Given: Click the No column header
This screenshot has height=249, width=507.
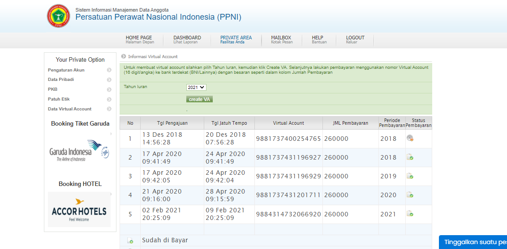Looking at the screenshot, I should (130, 123).
